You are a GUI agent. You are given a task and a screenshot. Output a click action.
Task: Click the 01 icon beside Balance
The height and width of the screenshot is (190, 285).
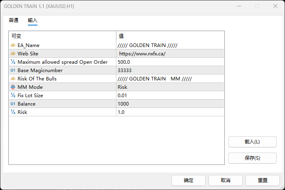[13, 104]
